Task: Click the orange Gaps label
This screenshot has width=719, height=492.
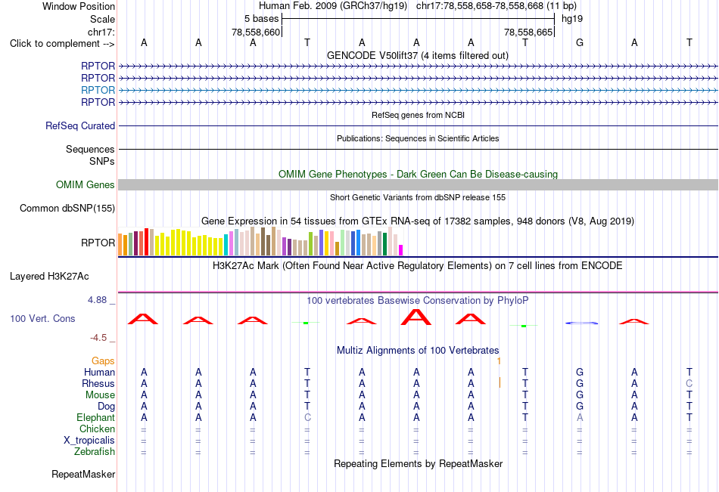Action: click(x=103, y=361)
